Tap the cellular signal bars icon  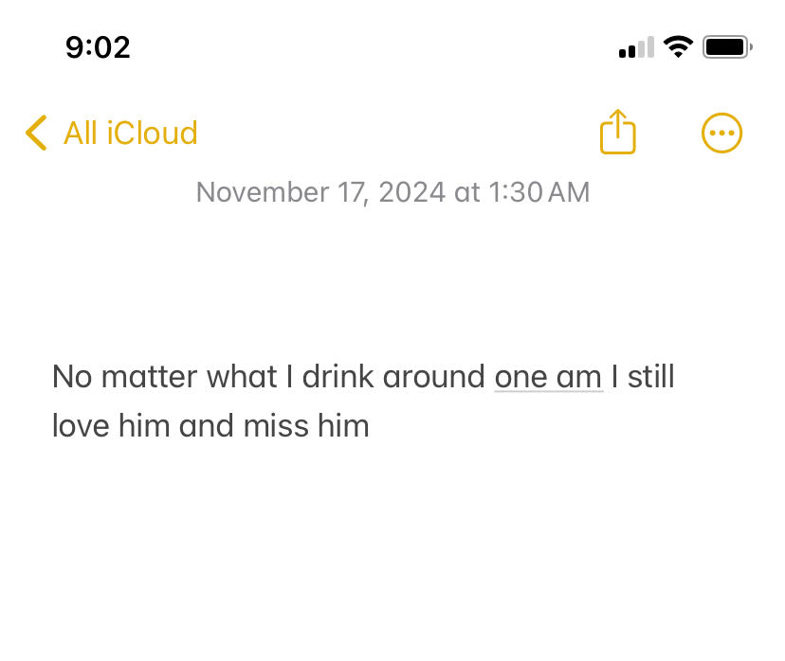coord(635,48)
